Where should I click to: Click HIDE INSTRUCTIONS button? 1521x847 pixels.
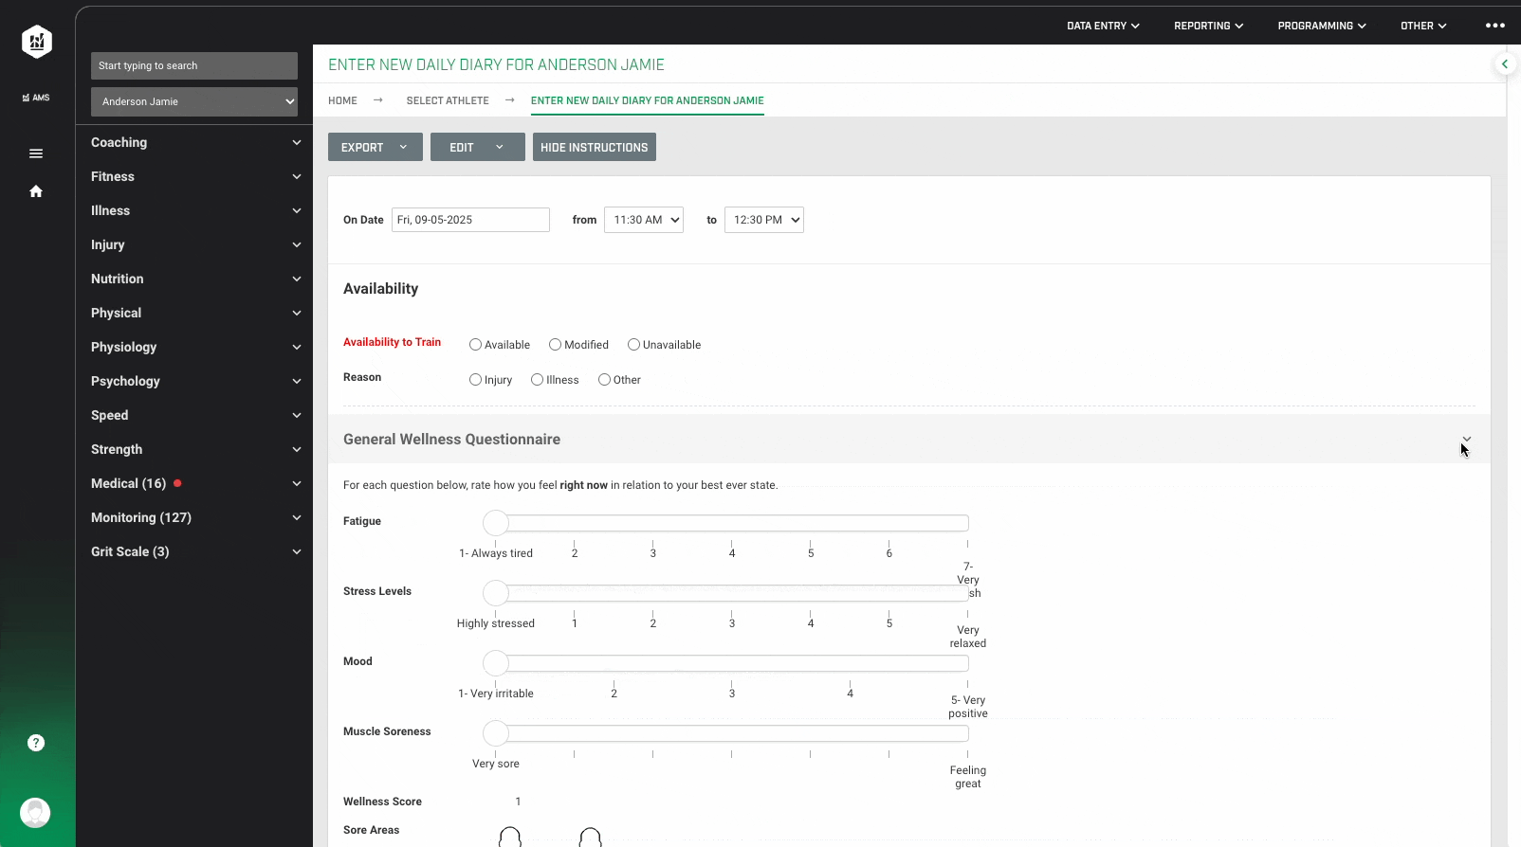(595, 147)
